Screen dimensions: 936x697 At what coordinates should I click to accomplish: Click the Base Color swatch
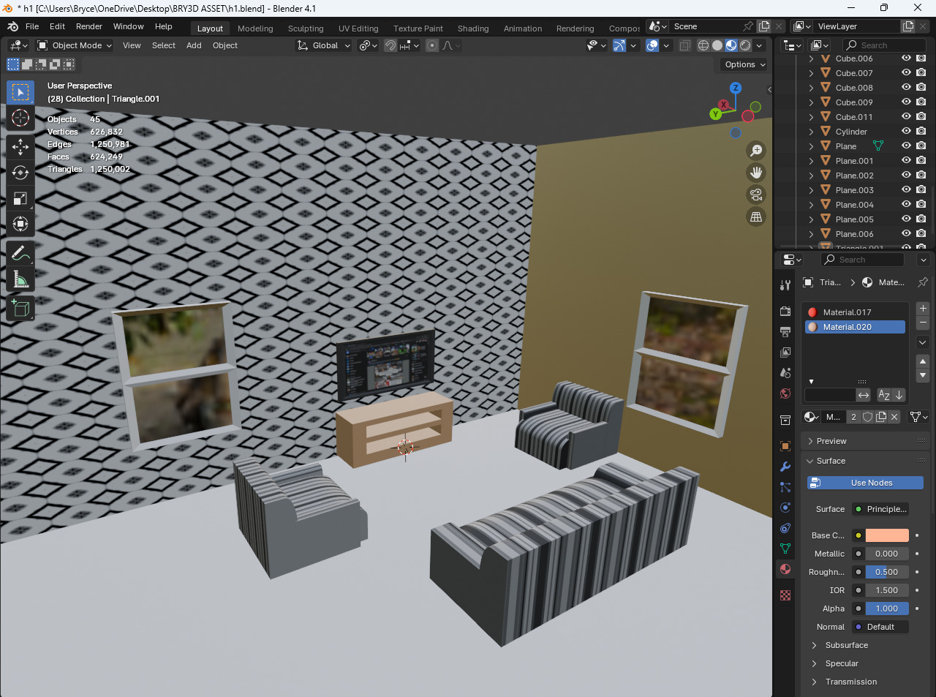click(x=887, y=535)
